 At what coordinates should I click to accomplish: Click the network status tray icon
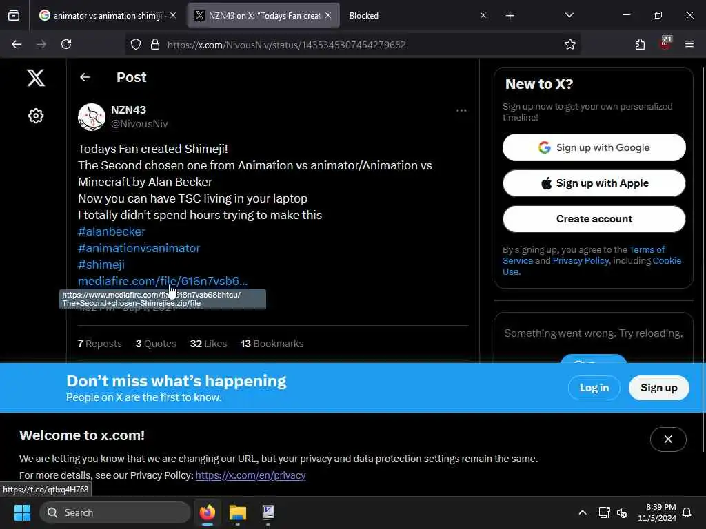[604, 512]
